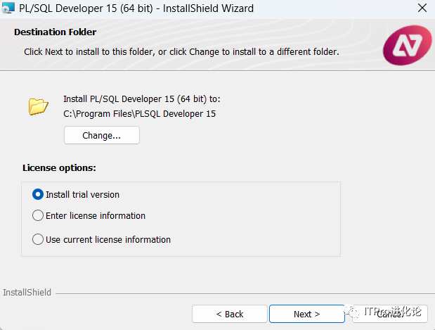Viewport: 435px width, 330px height.
Task: Click the installer icon in the title bar
Action: 8,8
